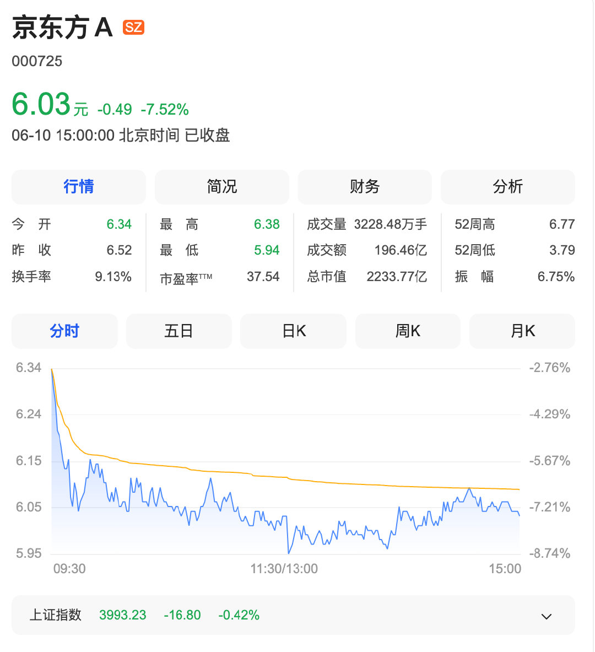Click the 最低 value 5.94

[x=267, y=250]
